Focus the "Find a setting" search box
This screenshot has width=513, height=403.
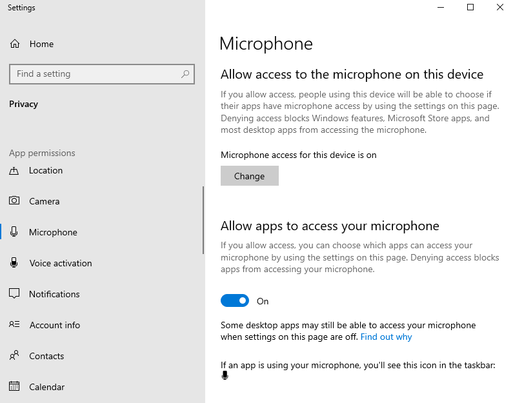coord(94,74)
